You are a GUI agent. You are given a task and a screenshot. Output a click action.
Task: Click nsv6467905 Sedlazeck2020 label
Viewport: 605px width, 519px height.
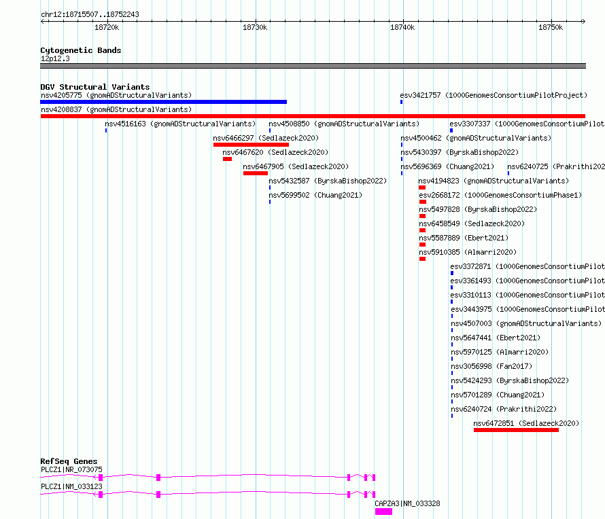coord(296,166)
